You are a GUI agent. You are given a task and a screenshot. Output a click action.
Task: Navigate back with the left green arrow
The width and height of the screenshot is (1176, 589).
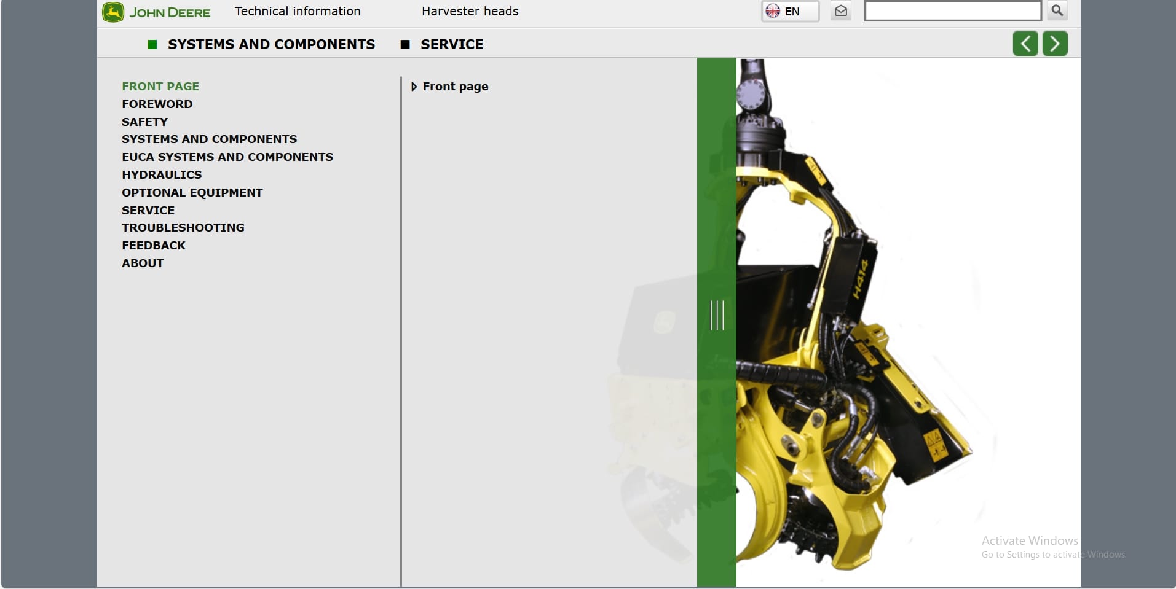pyautogui.click(x=1025, y=43)
